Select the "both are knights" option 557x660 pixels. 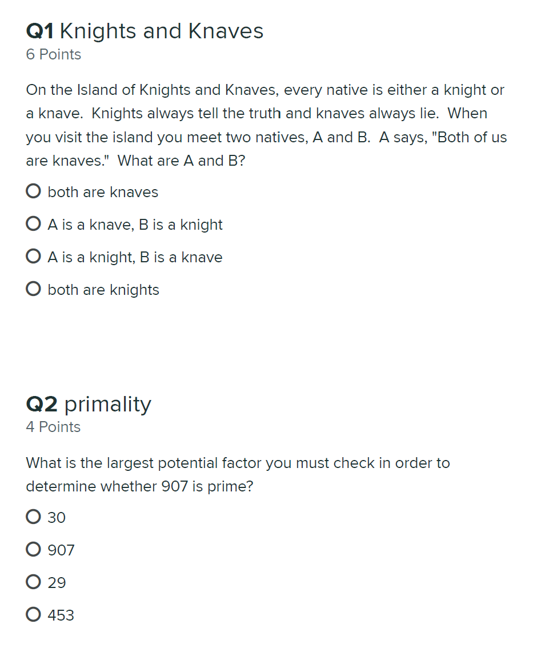33,289
